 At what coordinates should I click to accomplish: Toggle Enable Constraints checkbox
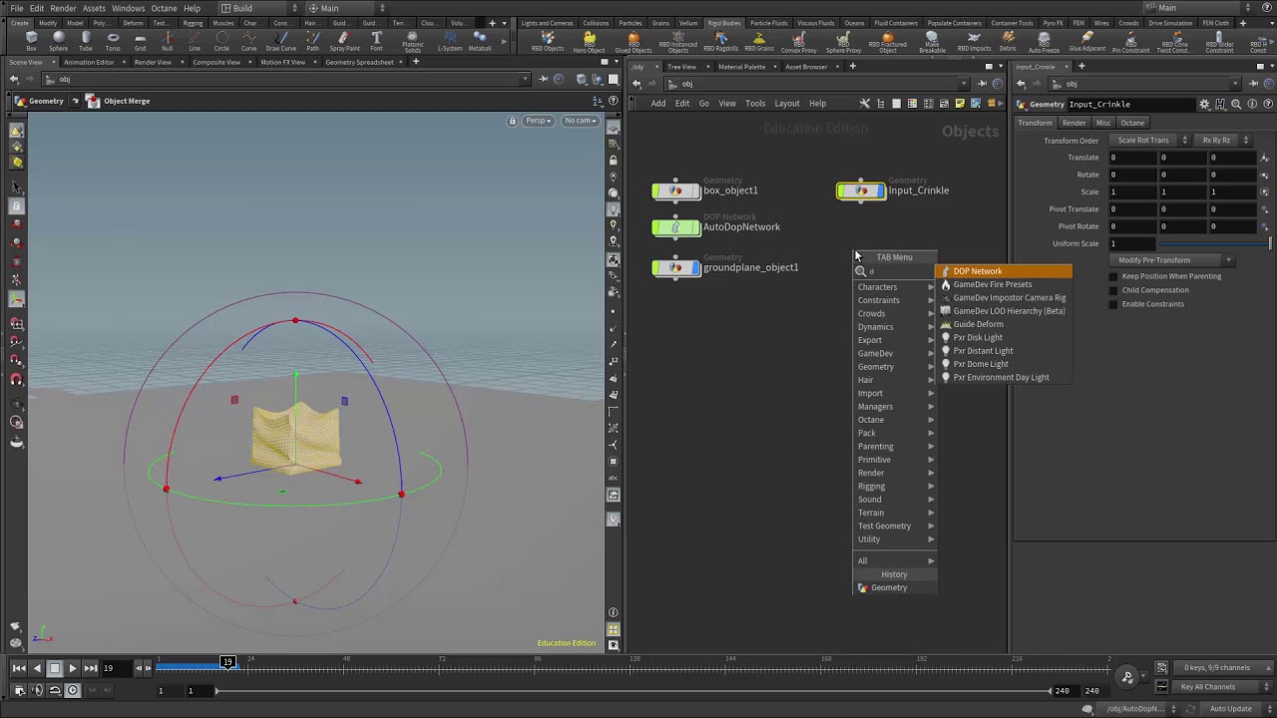coord(1113,304)
